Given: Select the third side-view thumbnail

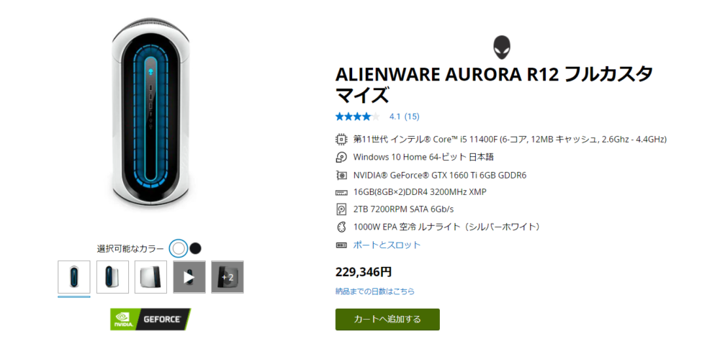Looking at the screenshot, I should tap(150, 277).
